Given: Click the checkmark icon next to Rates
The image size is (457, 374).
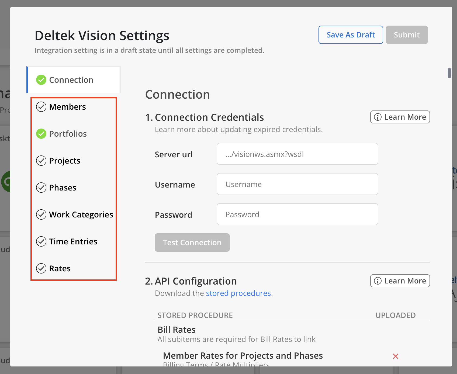Looking at the screenshot, I should tap(41, 268).
